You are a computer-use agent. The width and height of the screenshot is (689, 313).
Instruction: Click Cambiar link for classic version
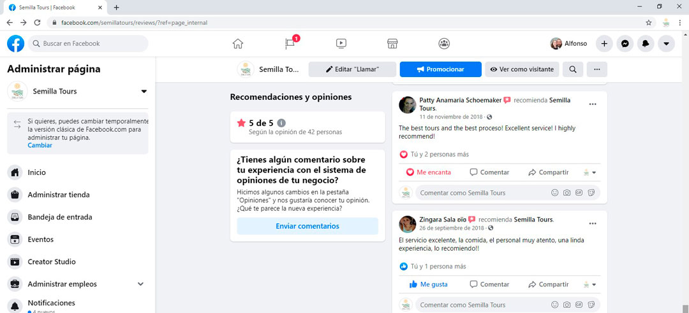pyautogui.click(x=40, y=145)
